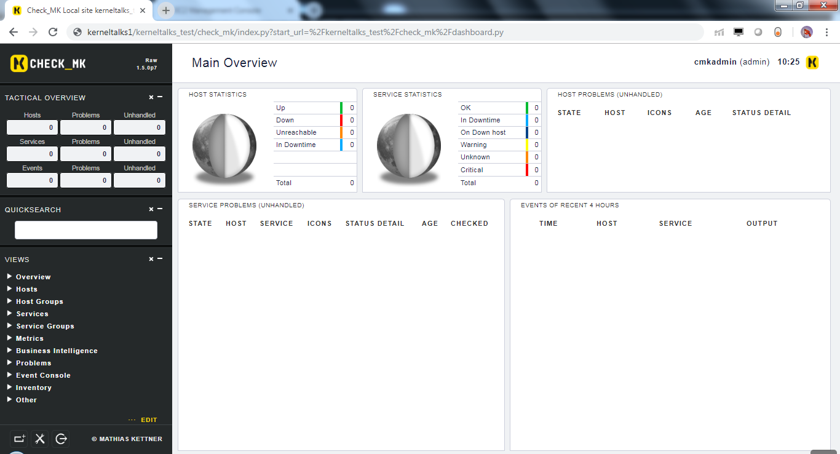840x454 pixels.
Task: Select the Check_MK Local site browser tab
Action: (77, 10)
